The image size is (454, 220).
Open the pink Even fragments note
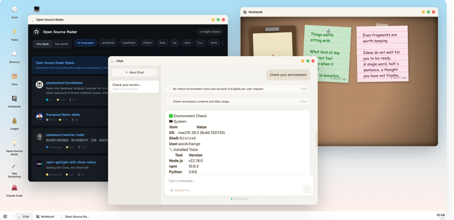tap(382, 54)
